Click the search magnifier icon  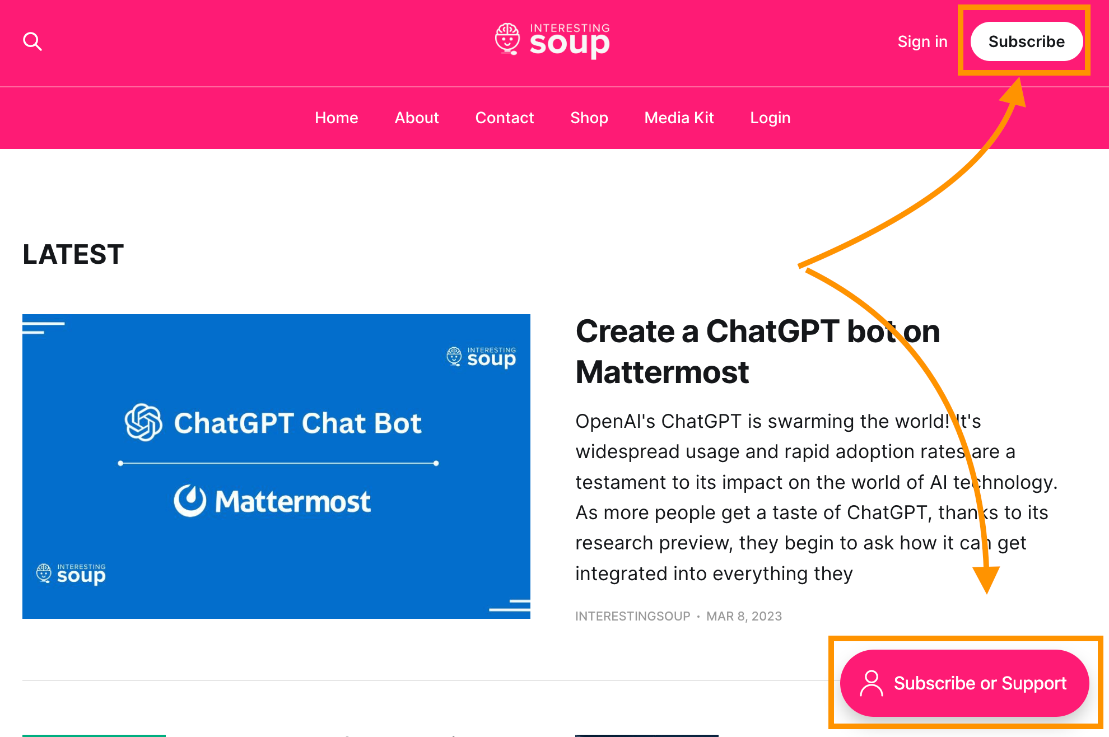coord(32,41)
